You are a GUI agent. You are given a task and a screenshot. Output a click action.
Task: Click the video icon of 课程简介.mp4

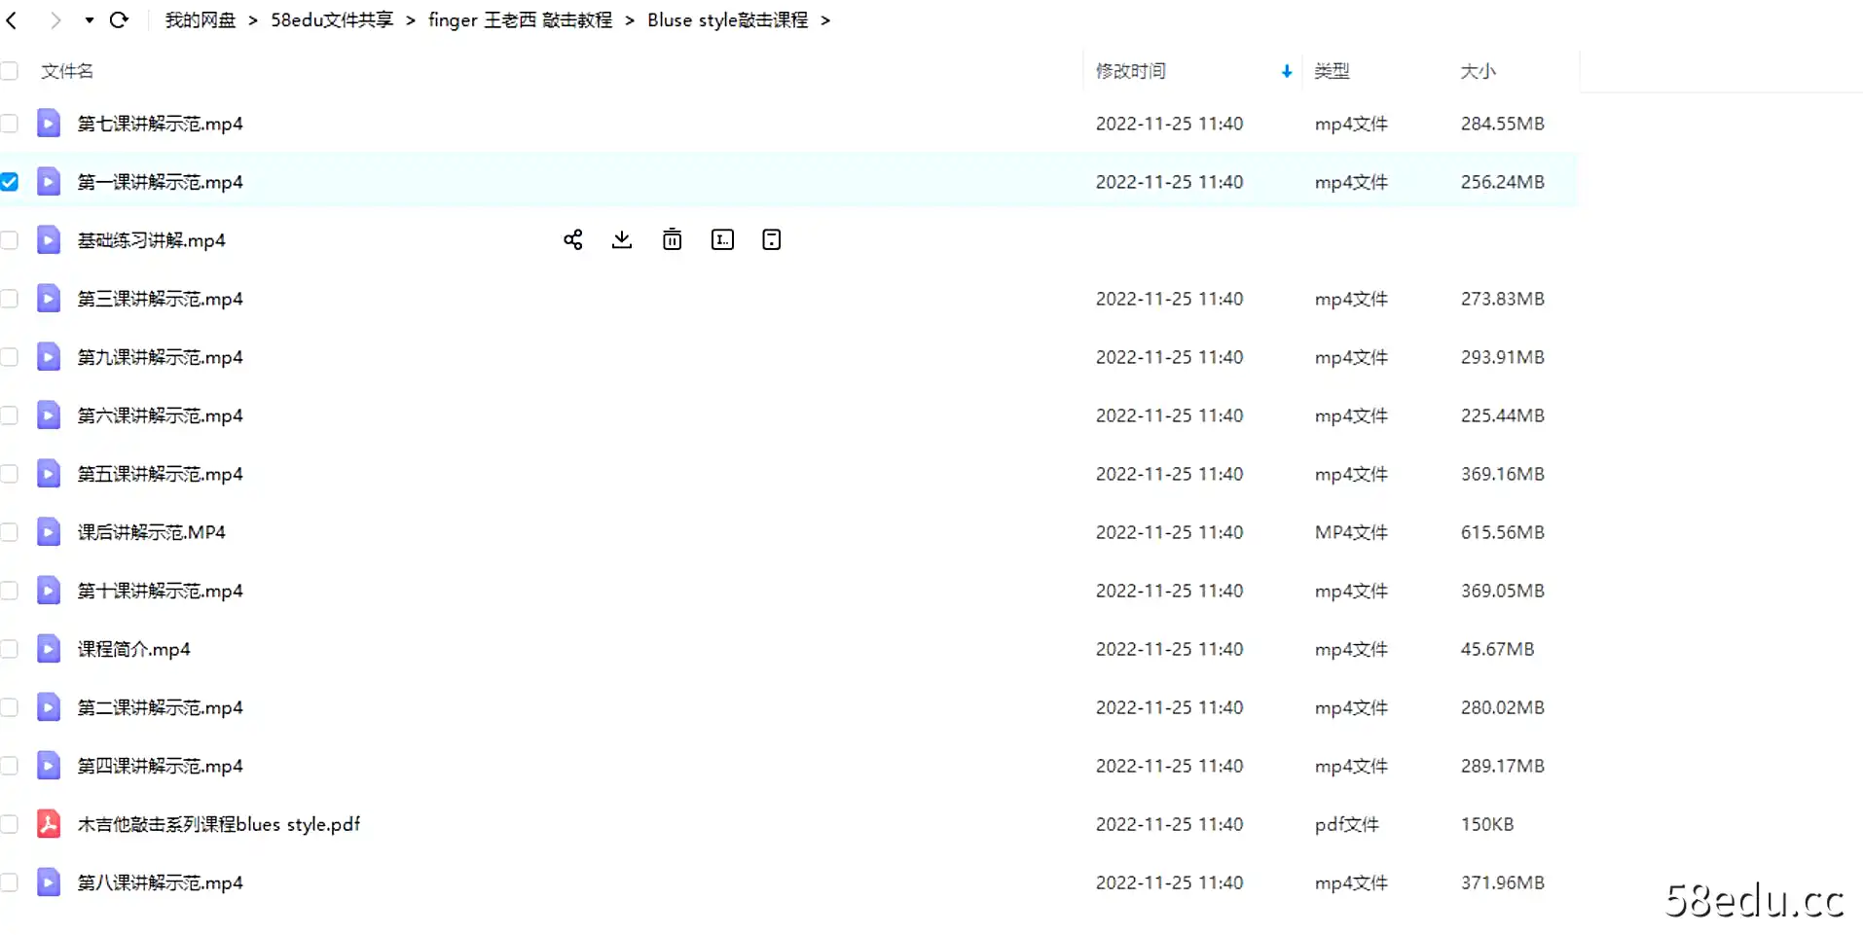[x=49, y=649]
